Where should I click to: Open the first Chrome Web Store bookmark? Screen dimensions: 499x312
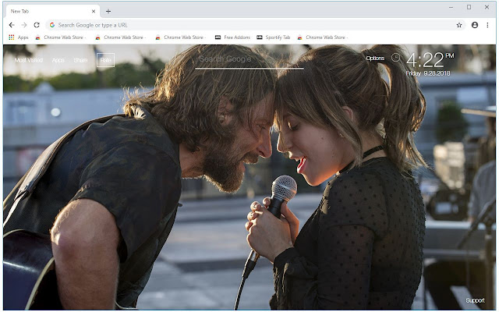[61, 37]
